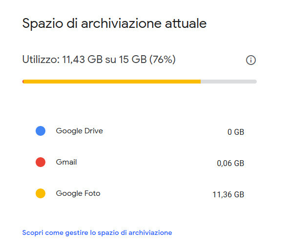The image size is (289, 252).
Task: Select the 76% usage percentage text
Action: pyautogui.click(x=163, y=60)
